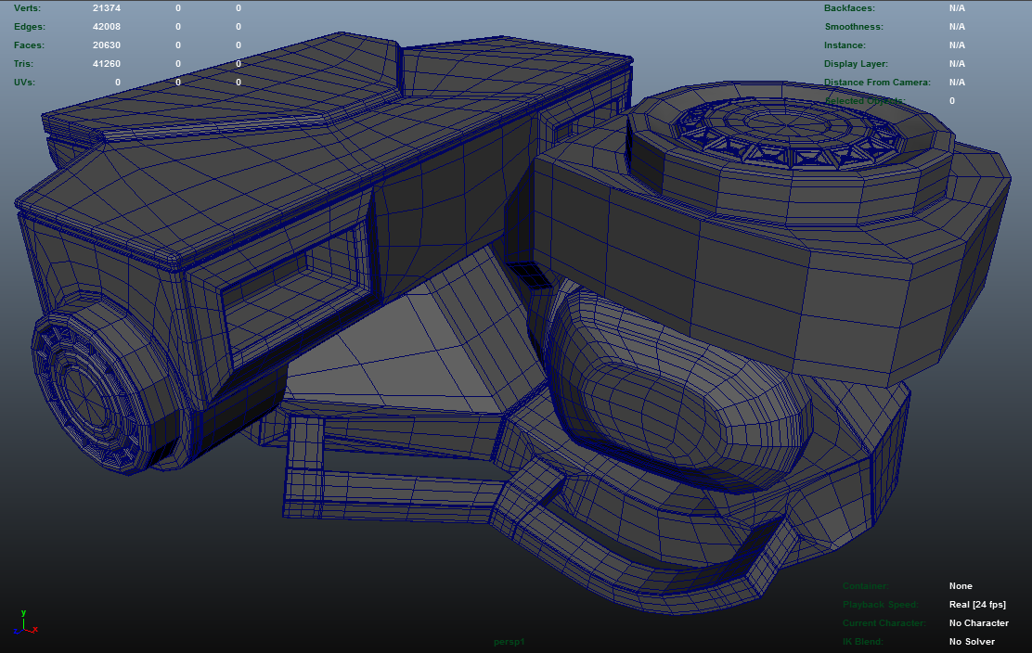Image resolution: width=1032 pixels, height=653 pixels.
Task: Select the Tris count 41260
Action: coord(107,64)
